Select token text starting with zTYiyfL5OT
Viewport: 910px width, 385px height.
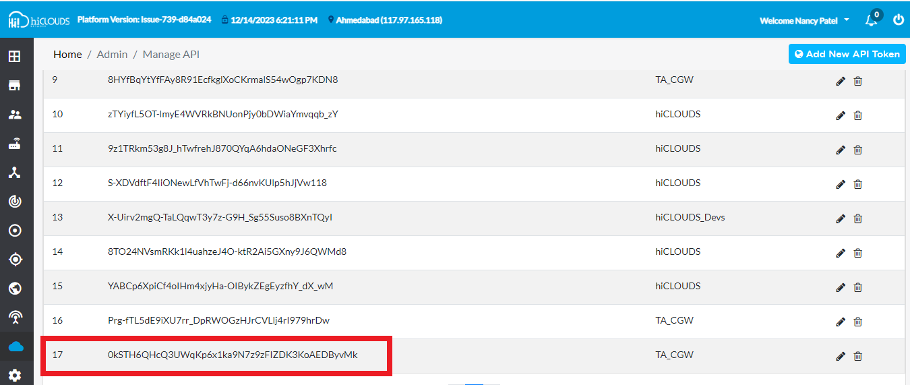(x=222, y=114)
